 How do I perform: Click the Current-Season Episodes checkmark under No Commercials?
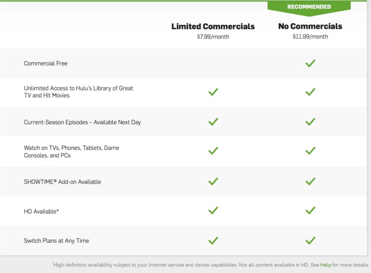[x=310, y=122]
